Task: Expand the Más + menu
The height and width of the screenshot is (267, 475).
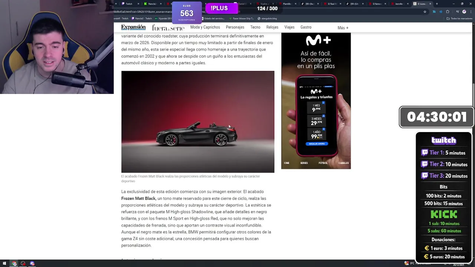Action: (343, 28)
